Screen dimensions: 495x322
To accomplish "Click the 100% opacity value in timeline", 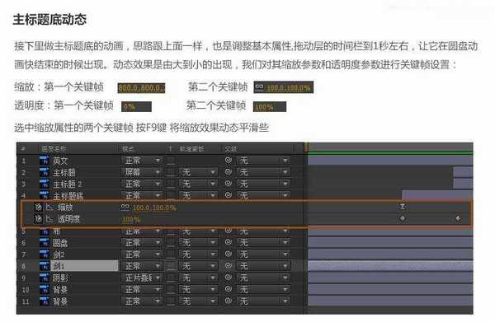I will [131, 219].
